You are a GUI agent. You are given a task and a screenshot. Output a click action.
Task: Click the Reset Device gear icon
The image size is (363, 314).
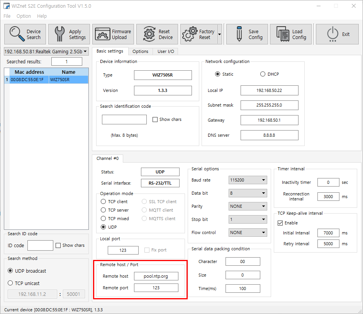(x=149, y=34)
